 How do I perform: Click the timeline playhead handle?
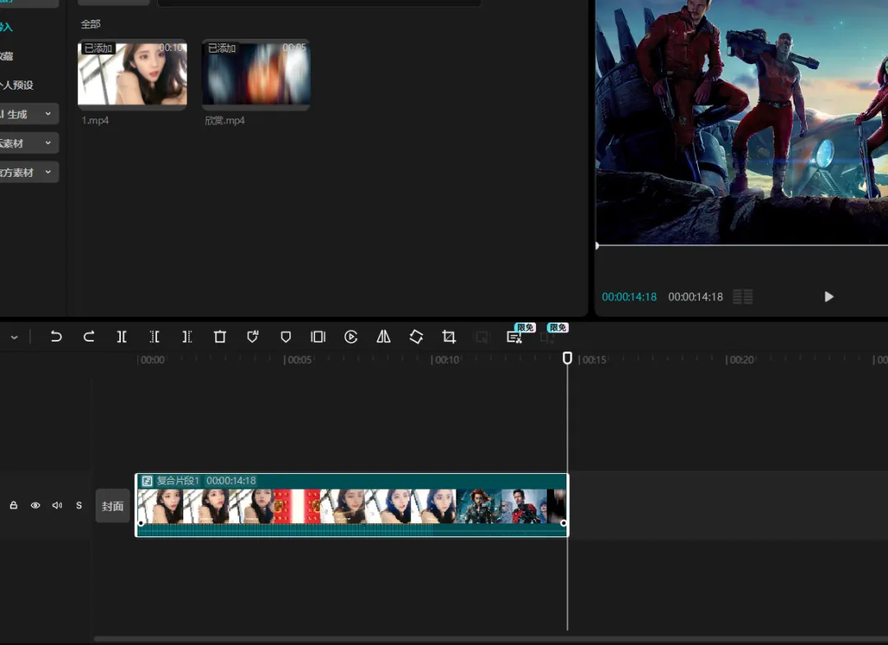click(x=567, y=358)
